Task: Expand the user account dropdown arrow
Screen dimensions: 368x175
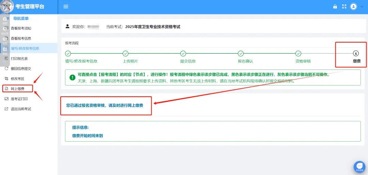Action: pyautogui.click(x=362, y=7)
